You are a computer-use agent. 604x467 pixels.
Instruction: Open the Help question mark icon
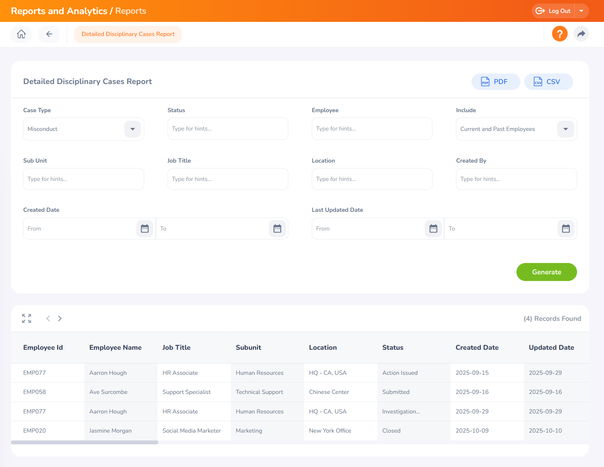(559, 34)
